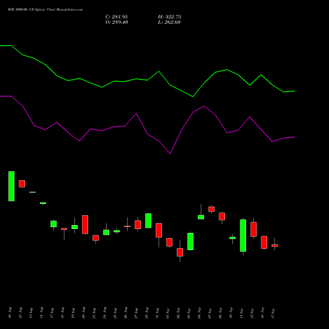Click the red candle on 02 Sep
This screenshot has height=329, width=329.
[180, 252]
